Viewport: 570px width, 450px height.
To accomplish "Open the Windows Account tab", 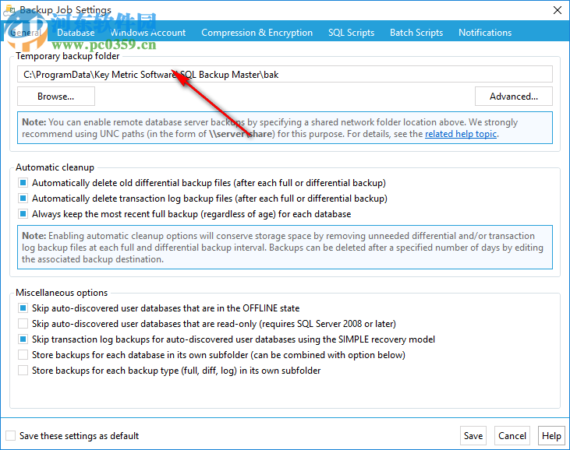I will (x=148, y=33).
